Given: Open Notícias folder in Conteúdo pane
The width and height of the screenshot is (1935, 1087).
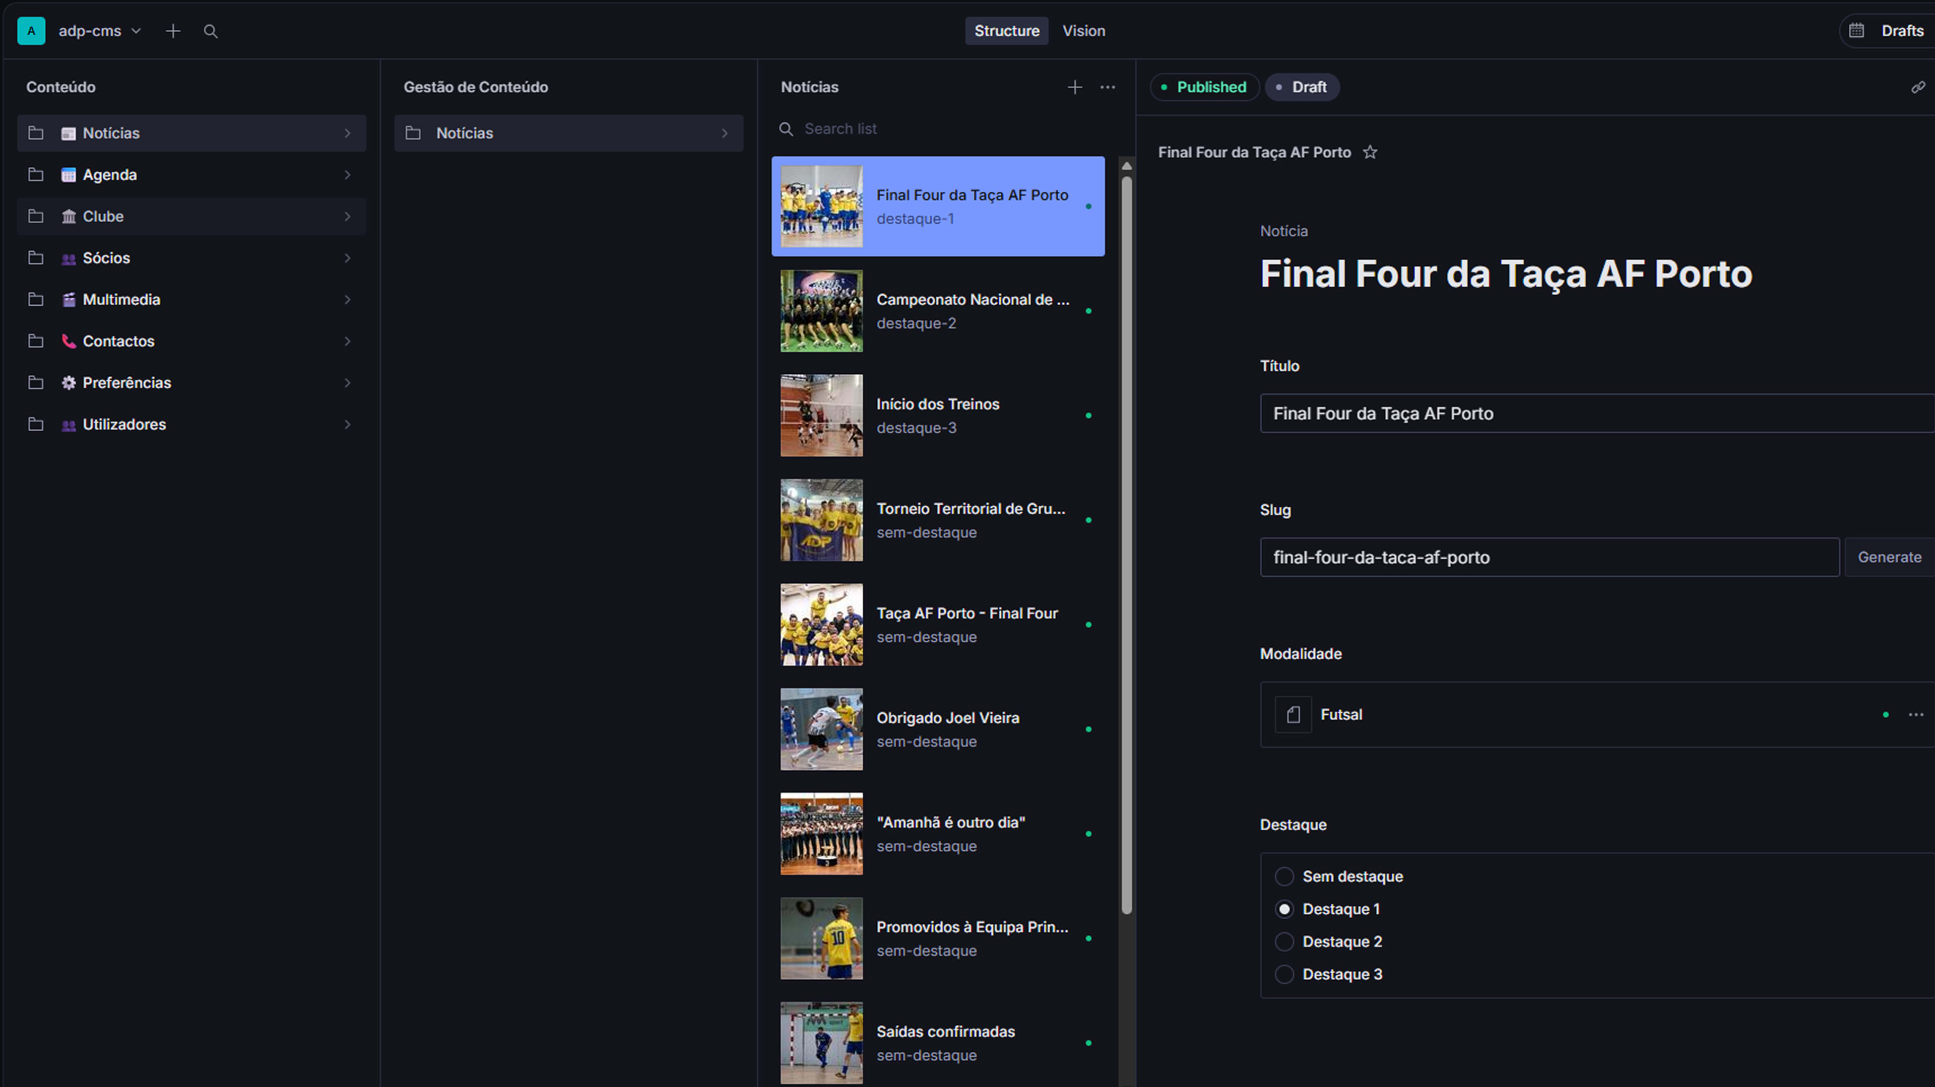Looking at the screenshot, I should (191, 133).
